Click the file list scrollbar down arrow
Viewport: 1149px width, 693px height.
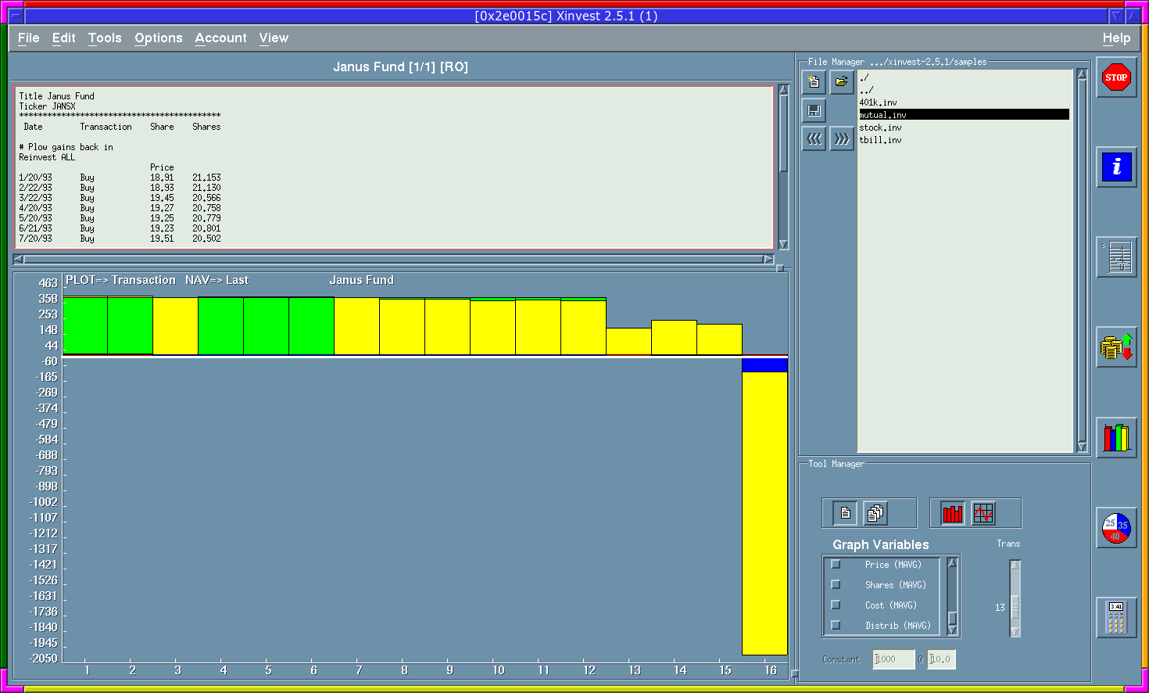pos(1082,447)
